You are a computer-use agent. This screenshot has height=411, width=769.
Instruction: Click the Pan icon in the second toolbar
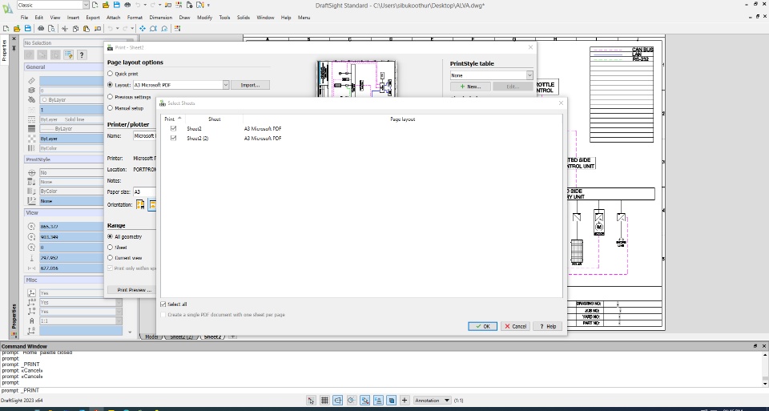tap(143, 29)
